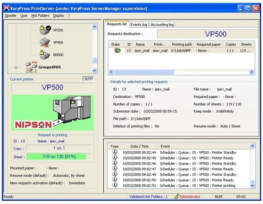Image resolution: width=263 pixels, height=204 pixels.
Task: Click the Date / Time column header
Action: coord(139,146)
